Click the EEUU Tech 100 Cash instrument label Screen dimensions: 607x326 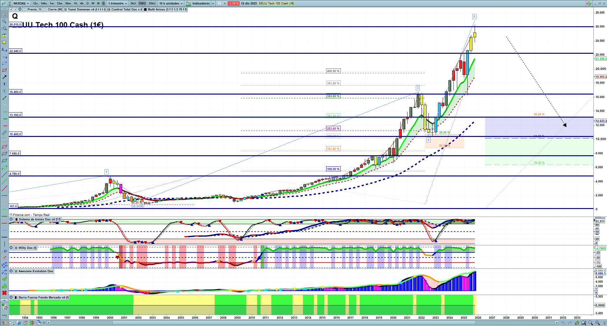[276, 3]
